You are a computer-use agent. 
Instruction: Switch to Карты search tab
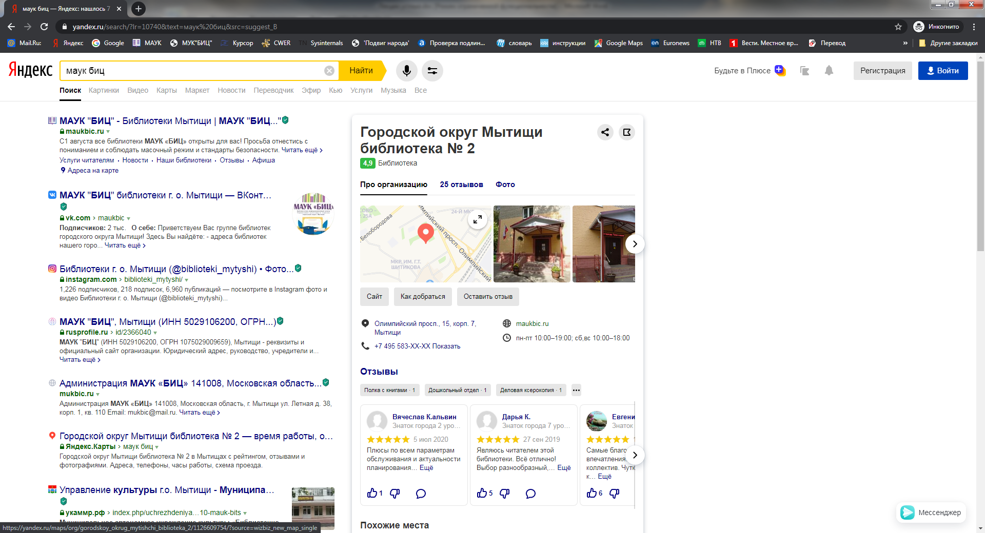pos(166,90)
